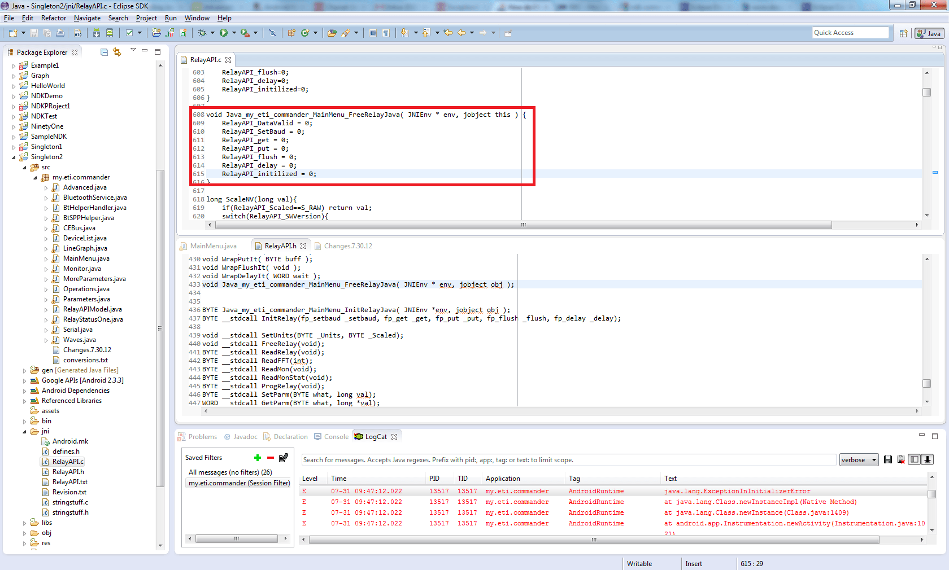The width and height of the screenshot is (949, 570).
Task: Clear the LogCat log
Action: (x=901, y=460)
